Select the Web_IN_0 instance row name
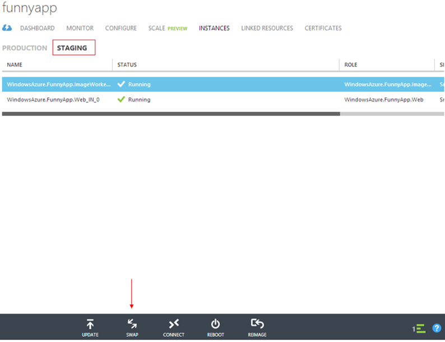 (53, 100)
